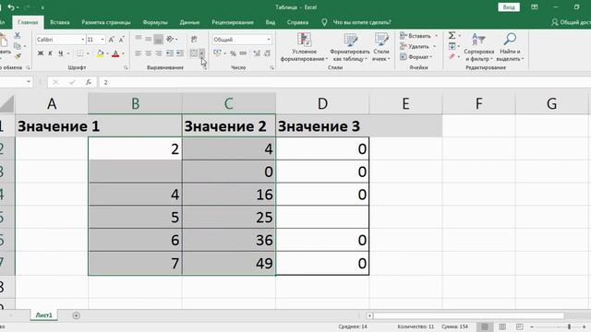Image resolution: width=591 pixels, height=332 pixels.
Task: Expand Стили ячеек gallery
Action: pyautogui.click(x=381, y=47)
